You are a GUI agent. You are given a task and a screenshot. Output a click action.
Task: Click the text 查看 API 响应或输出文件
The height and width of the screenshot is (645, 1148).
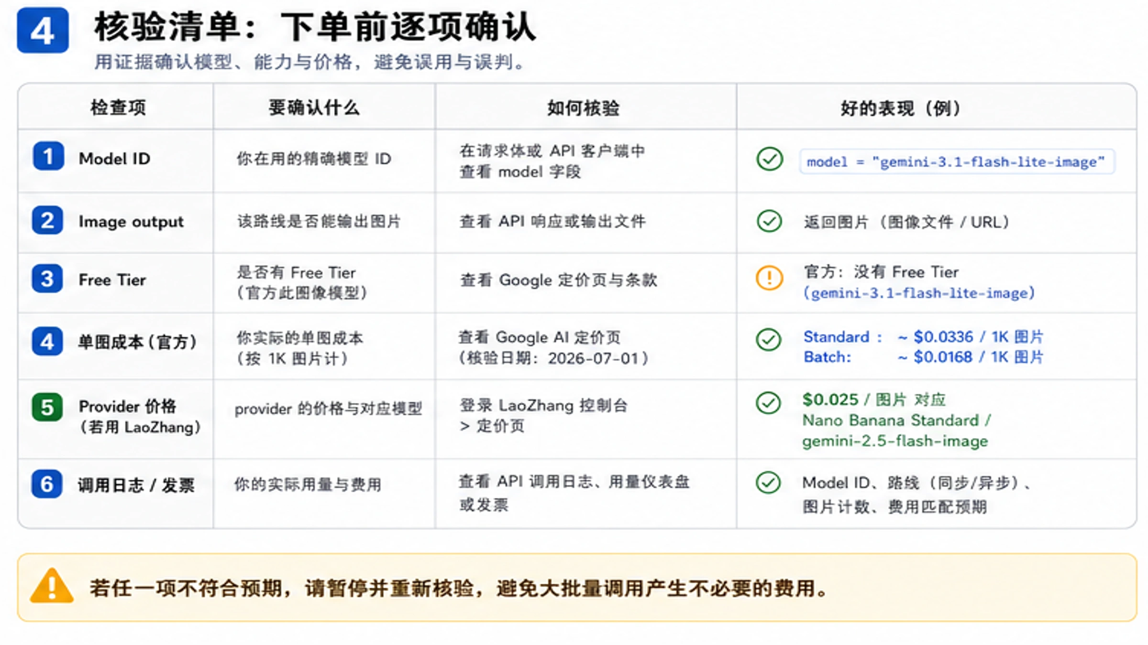552,221
